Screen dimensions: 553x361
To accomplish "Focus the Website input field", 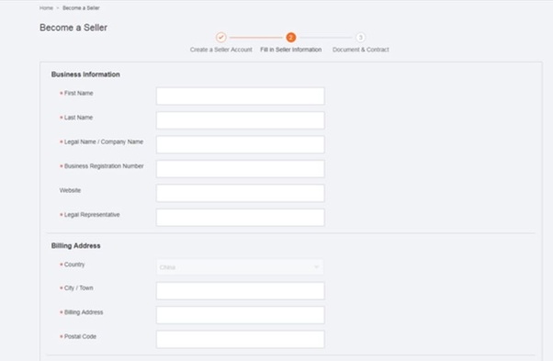I will [x=240, y=193].
